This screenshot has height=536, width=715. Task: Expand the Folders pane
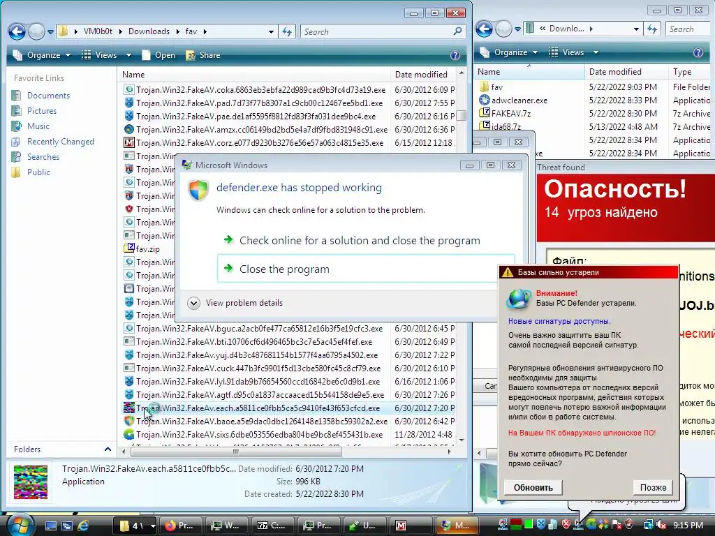point(108,449)
